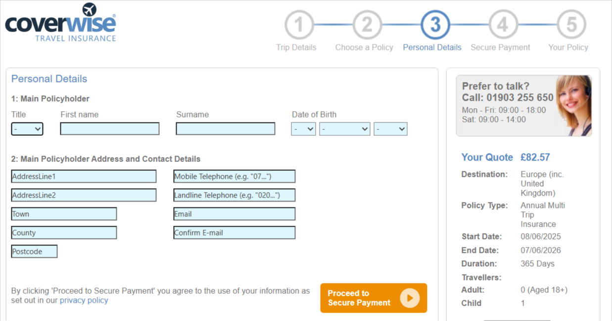
Task: Click the Personal Details step label
Action: 432,47
